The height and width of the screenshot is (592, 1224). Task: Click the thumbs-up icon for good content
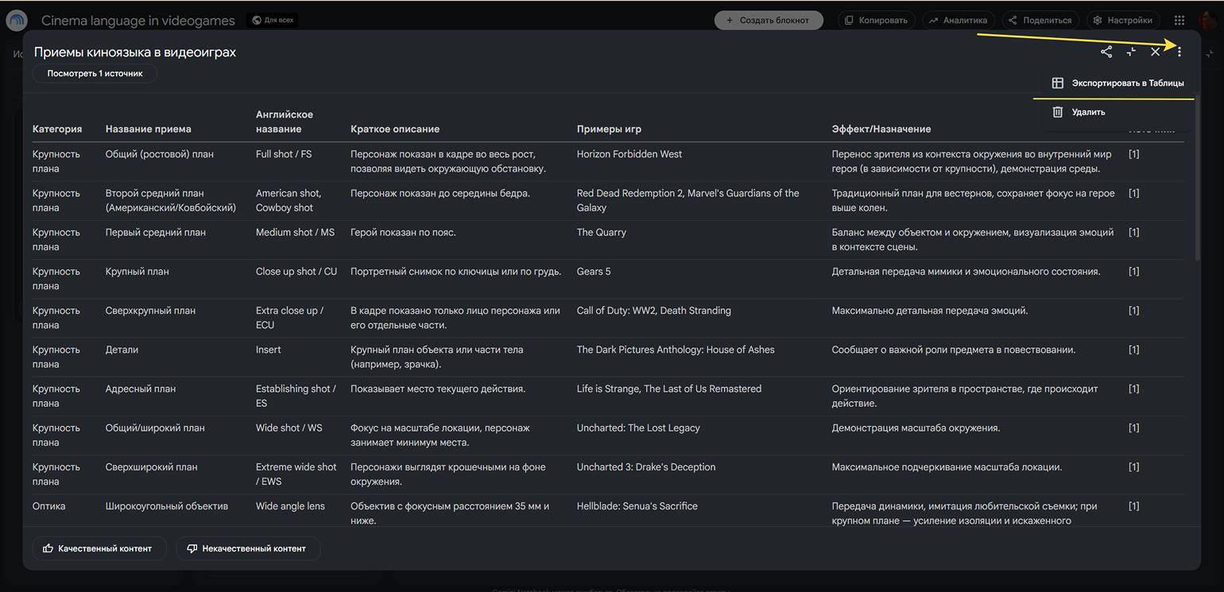(x=48, y=548)
